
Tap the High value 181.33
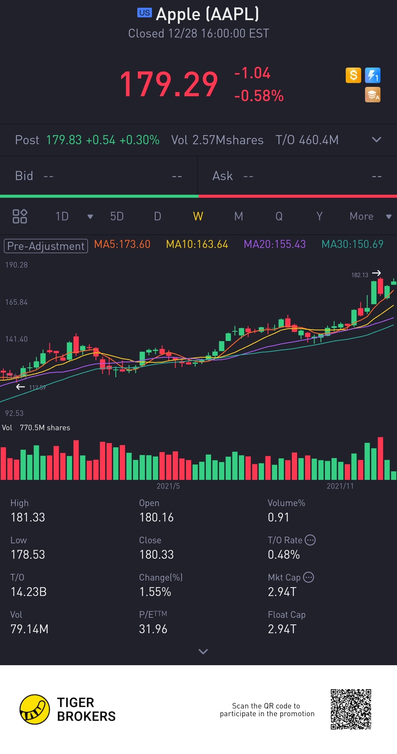click(x=28, y=517)
